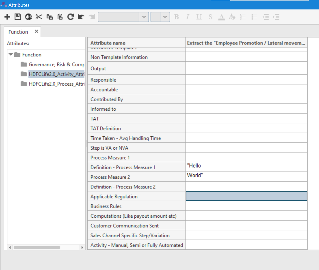Click the Paste clipboard icon
The width and height of the screenshot is (319, 270).
pyautogui.click(x=60, y=17)
